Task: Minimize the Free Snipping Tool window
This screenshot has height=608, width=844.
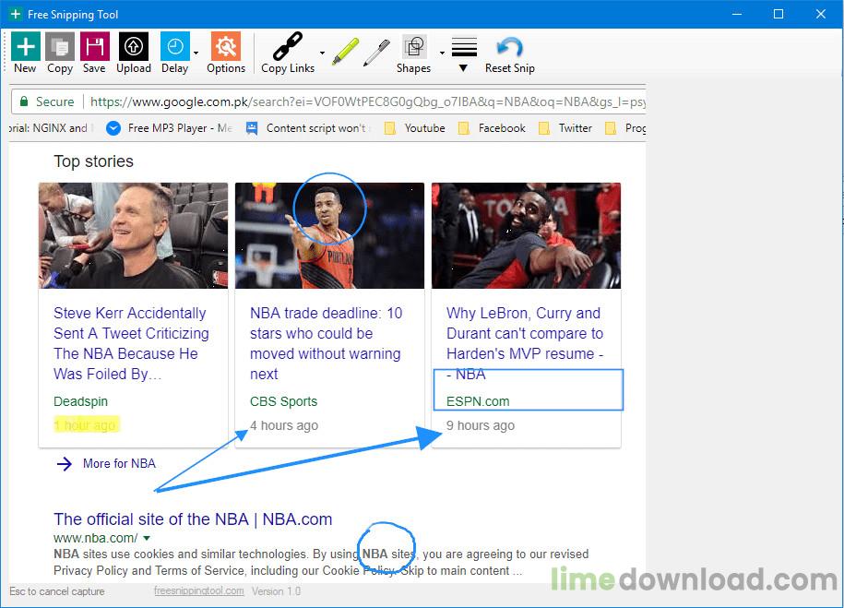Action: pos(737,14)
